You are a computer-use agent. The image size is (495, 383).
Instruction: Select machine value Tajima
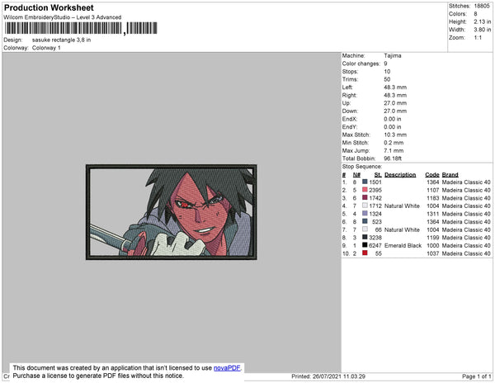pos(393,55)
